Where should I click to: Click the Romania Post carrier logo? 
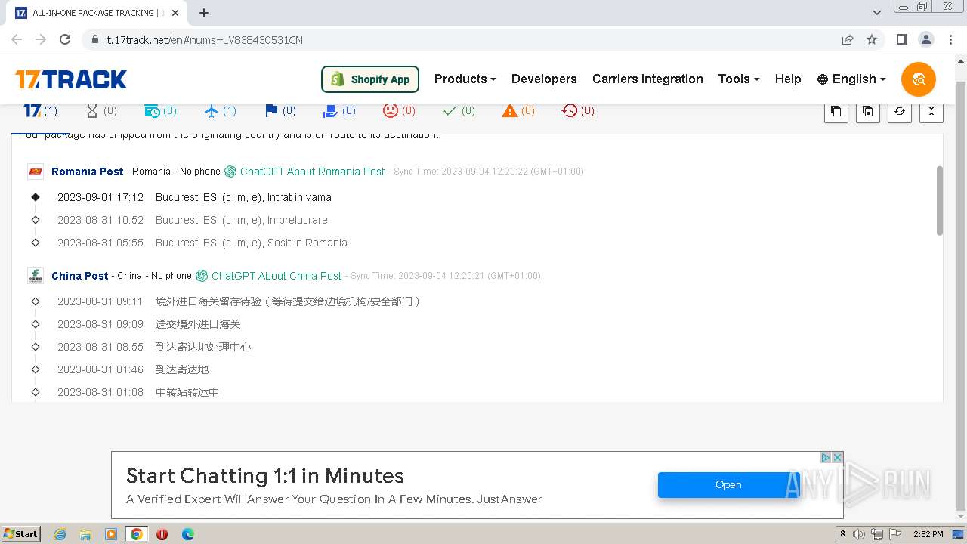pos(36,172)
